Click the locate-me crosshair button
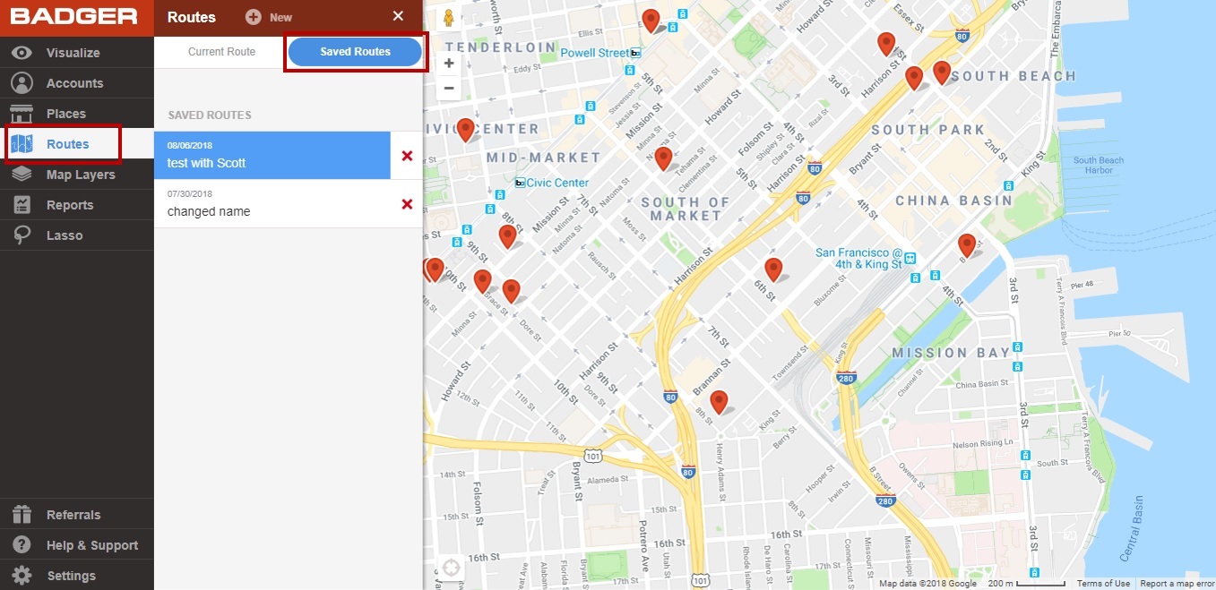This screenshot has height=590, width=1216. (x=451, y=569)
